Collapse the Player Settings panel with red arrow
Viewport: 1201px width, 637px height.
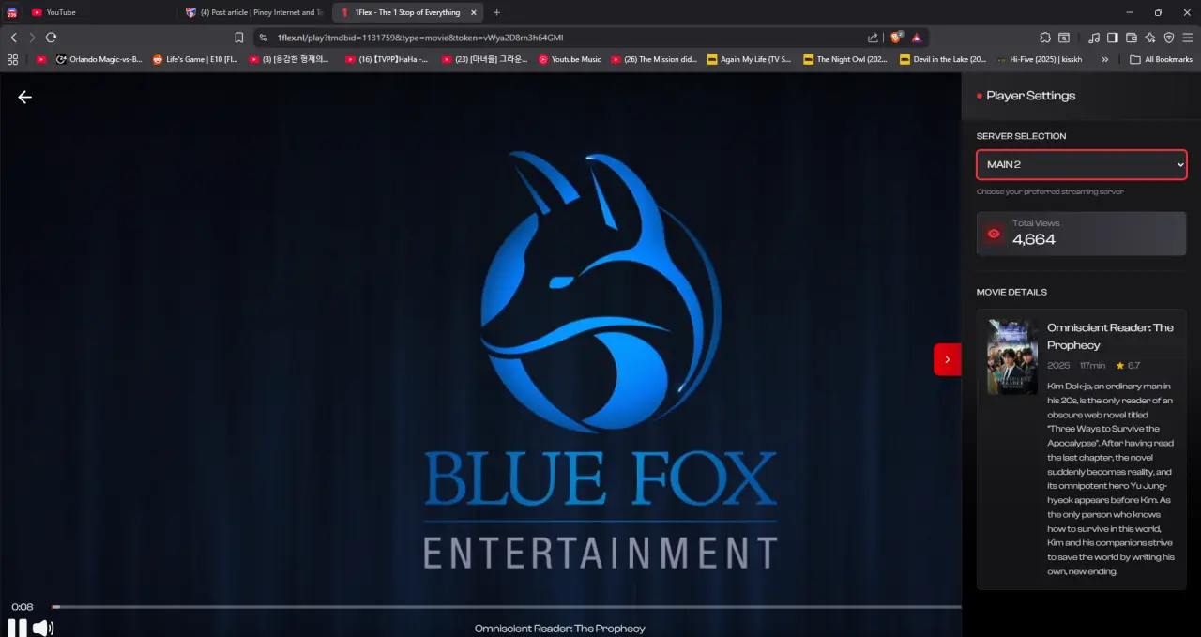(947, 359)
